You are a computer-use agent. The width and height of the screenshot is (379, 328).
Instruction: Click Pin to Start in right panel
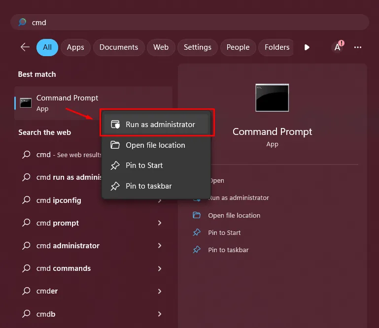(224, 232)
